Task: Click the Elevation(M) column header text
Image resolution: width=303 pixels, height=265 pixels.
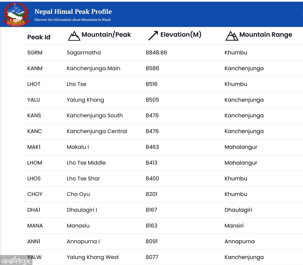Action: click(x=181, y=35)
